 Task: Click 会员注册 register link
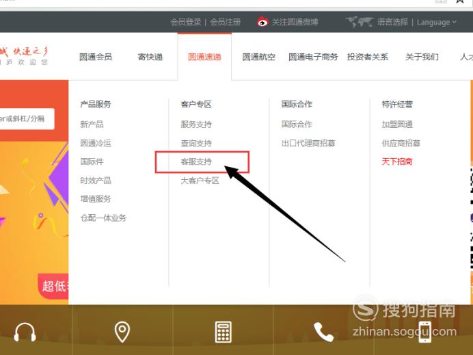(x=225, y=22)
